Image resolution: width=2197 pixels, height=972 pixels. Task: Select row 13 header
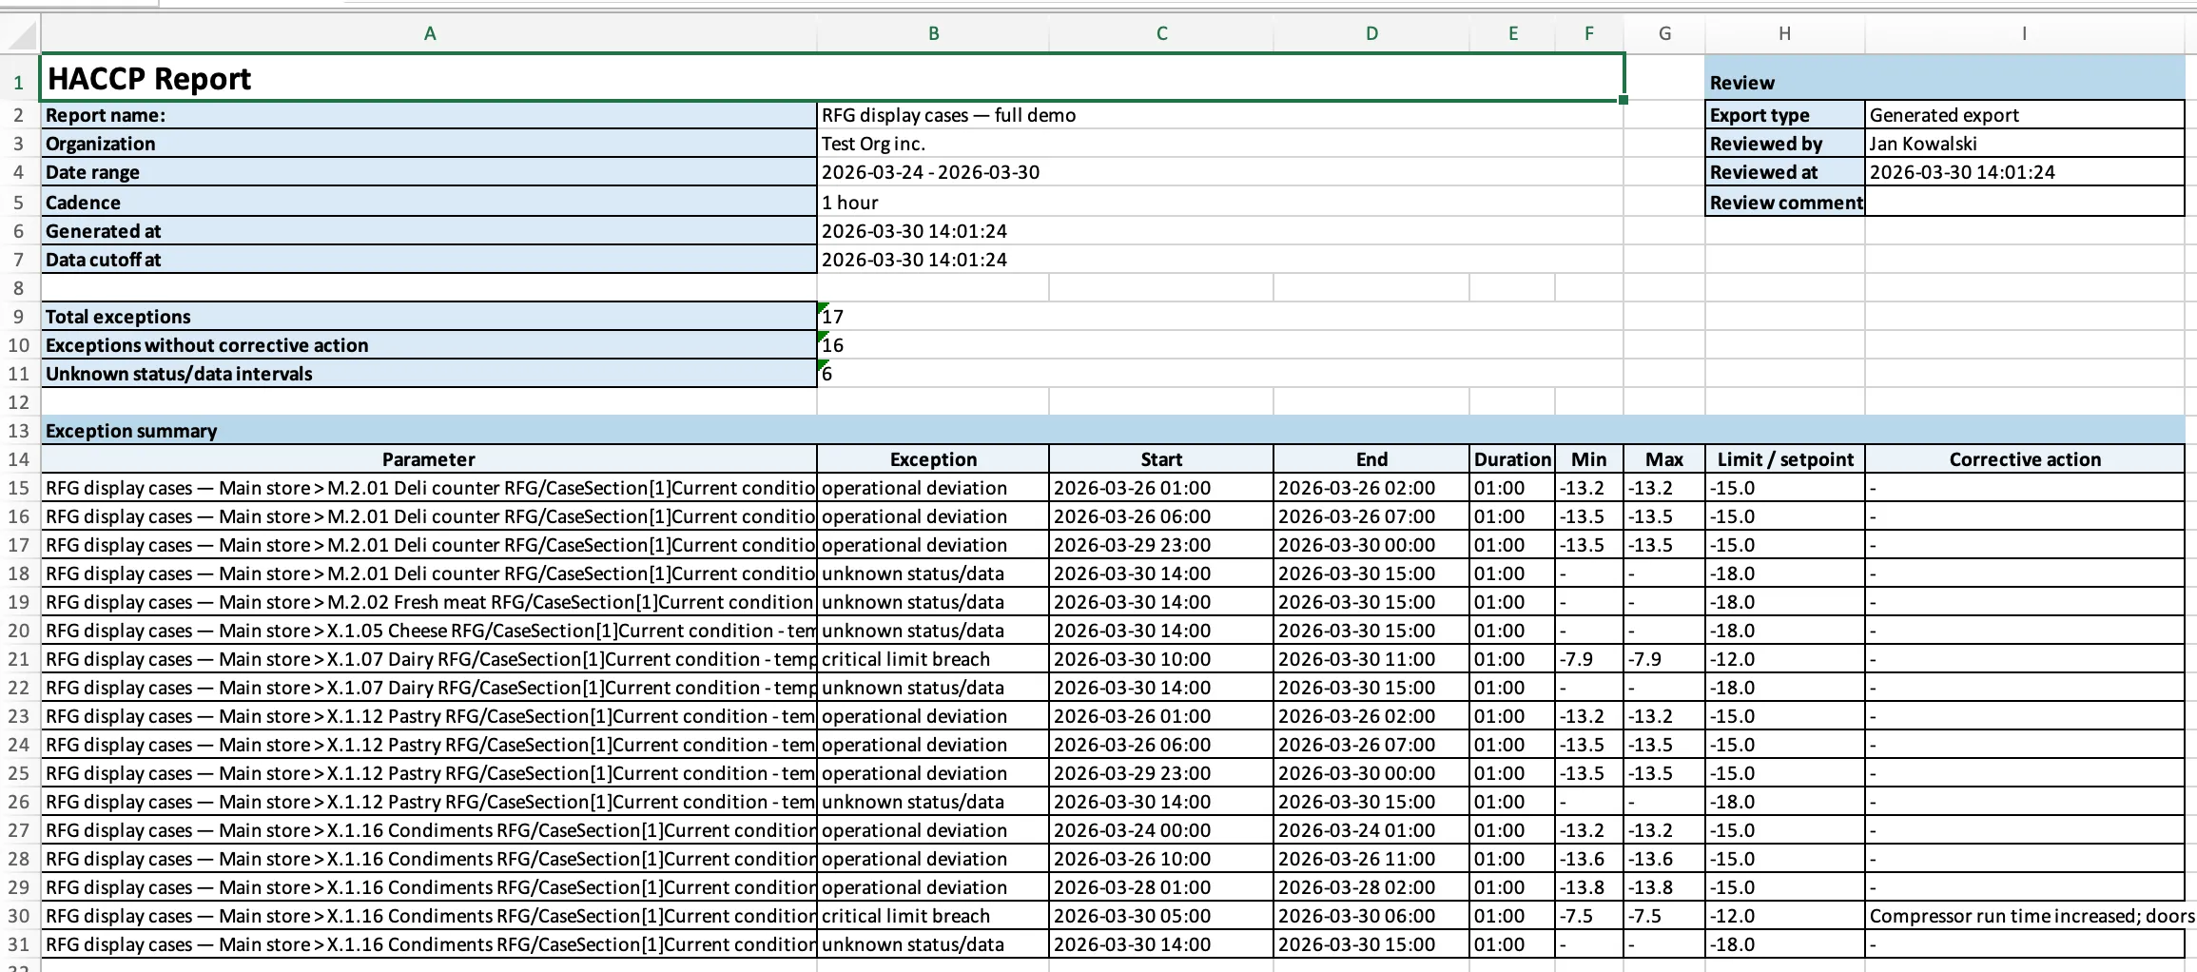19,431
